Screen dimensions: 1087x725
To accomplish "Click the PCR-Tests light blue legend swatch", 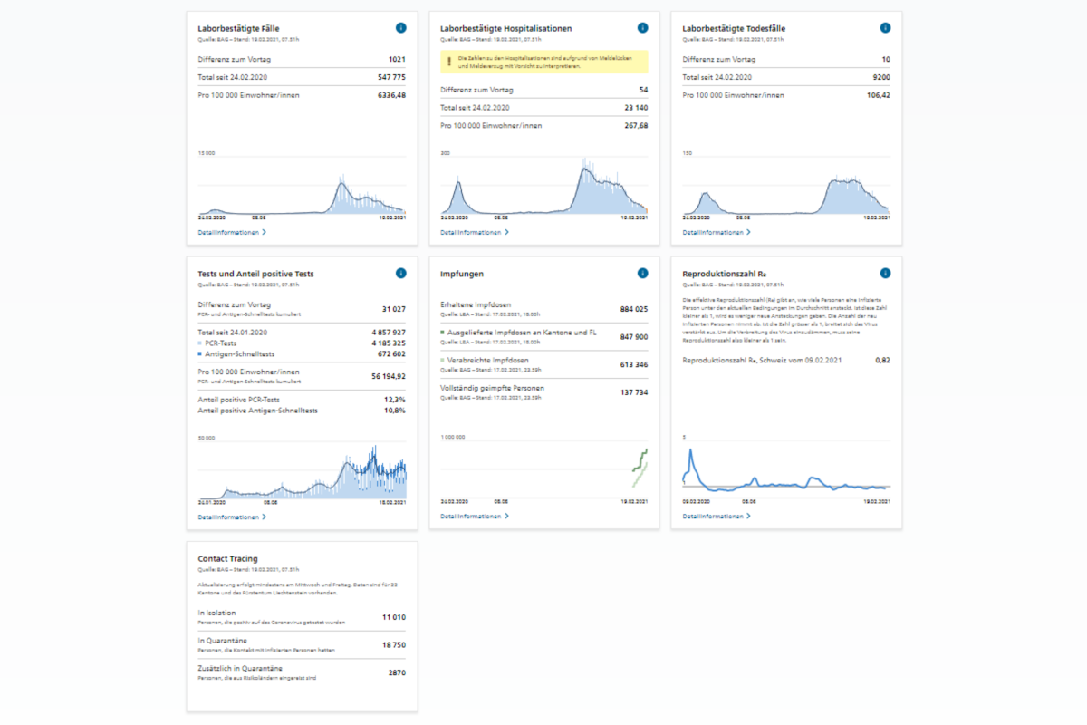I will pyautogui.click(x=200, y=344).
